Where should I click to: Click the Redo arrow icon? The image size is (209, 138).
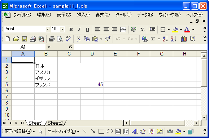[130, 39]
